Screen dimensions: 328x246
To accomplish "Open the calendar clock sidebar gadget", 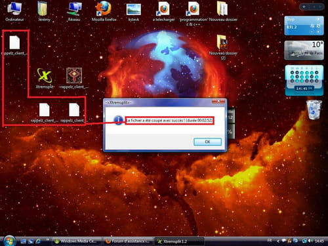I will [x=304, y=80].
